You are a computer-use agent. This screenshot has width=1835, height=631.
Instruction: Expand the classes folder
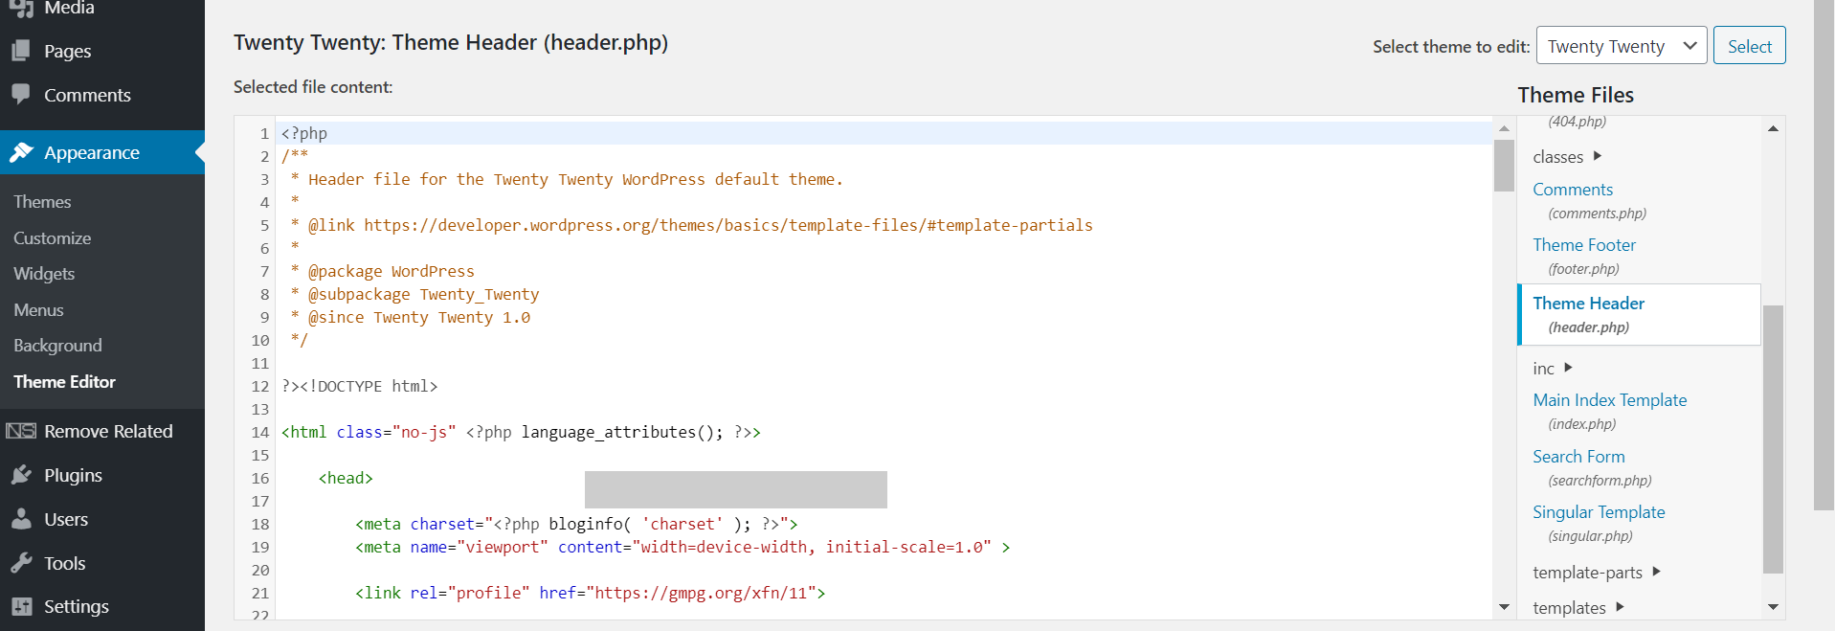[1567, 156]
